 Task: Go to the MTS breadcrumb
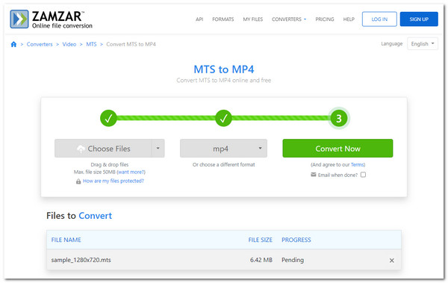coord(91,44)
